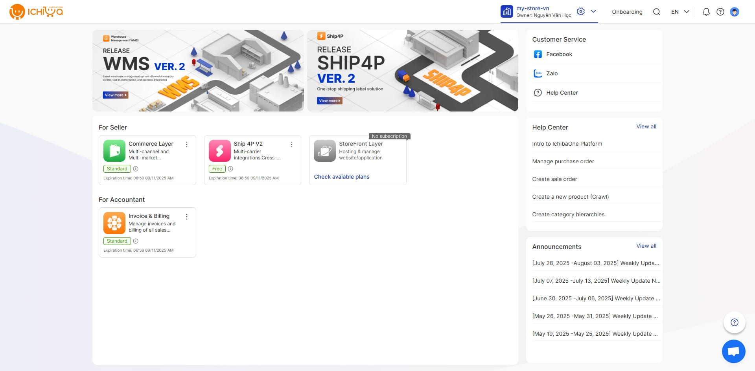This screenshot has height=371, width=755.
Task: Select the Ship 4P V2 title text
Action: point(248,144)
